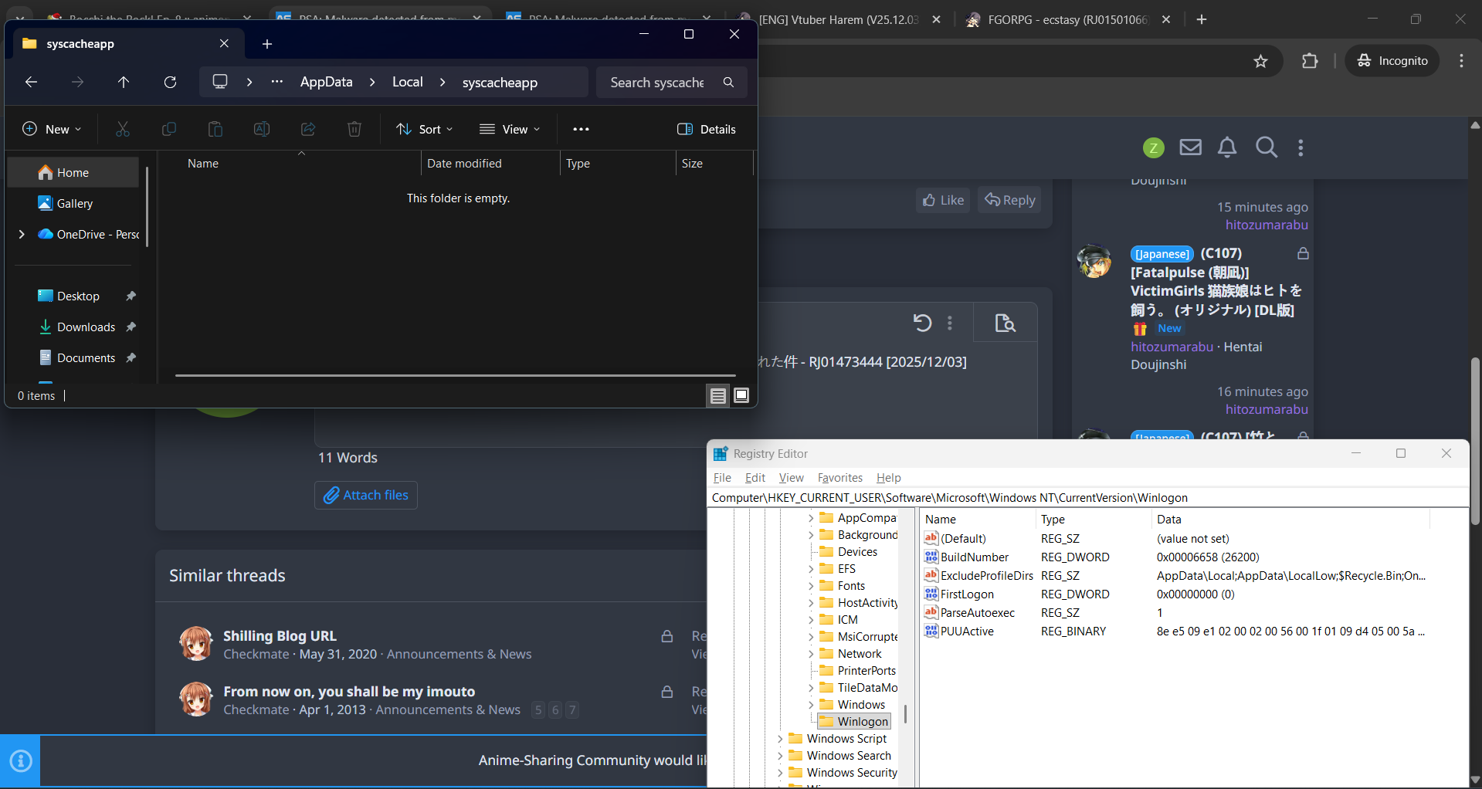The width and height of the screenshot is (1482, 789).
Task: Open the Shilling Blog URL thread
Action: (x=280, y=635)
